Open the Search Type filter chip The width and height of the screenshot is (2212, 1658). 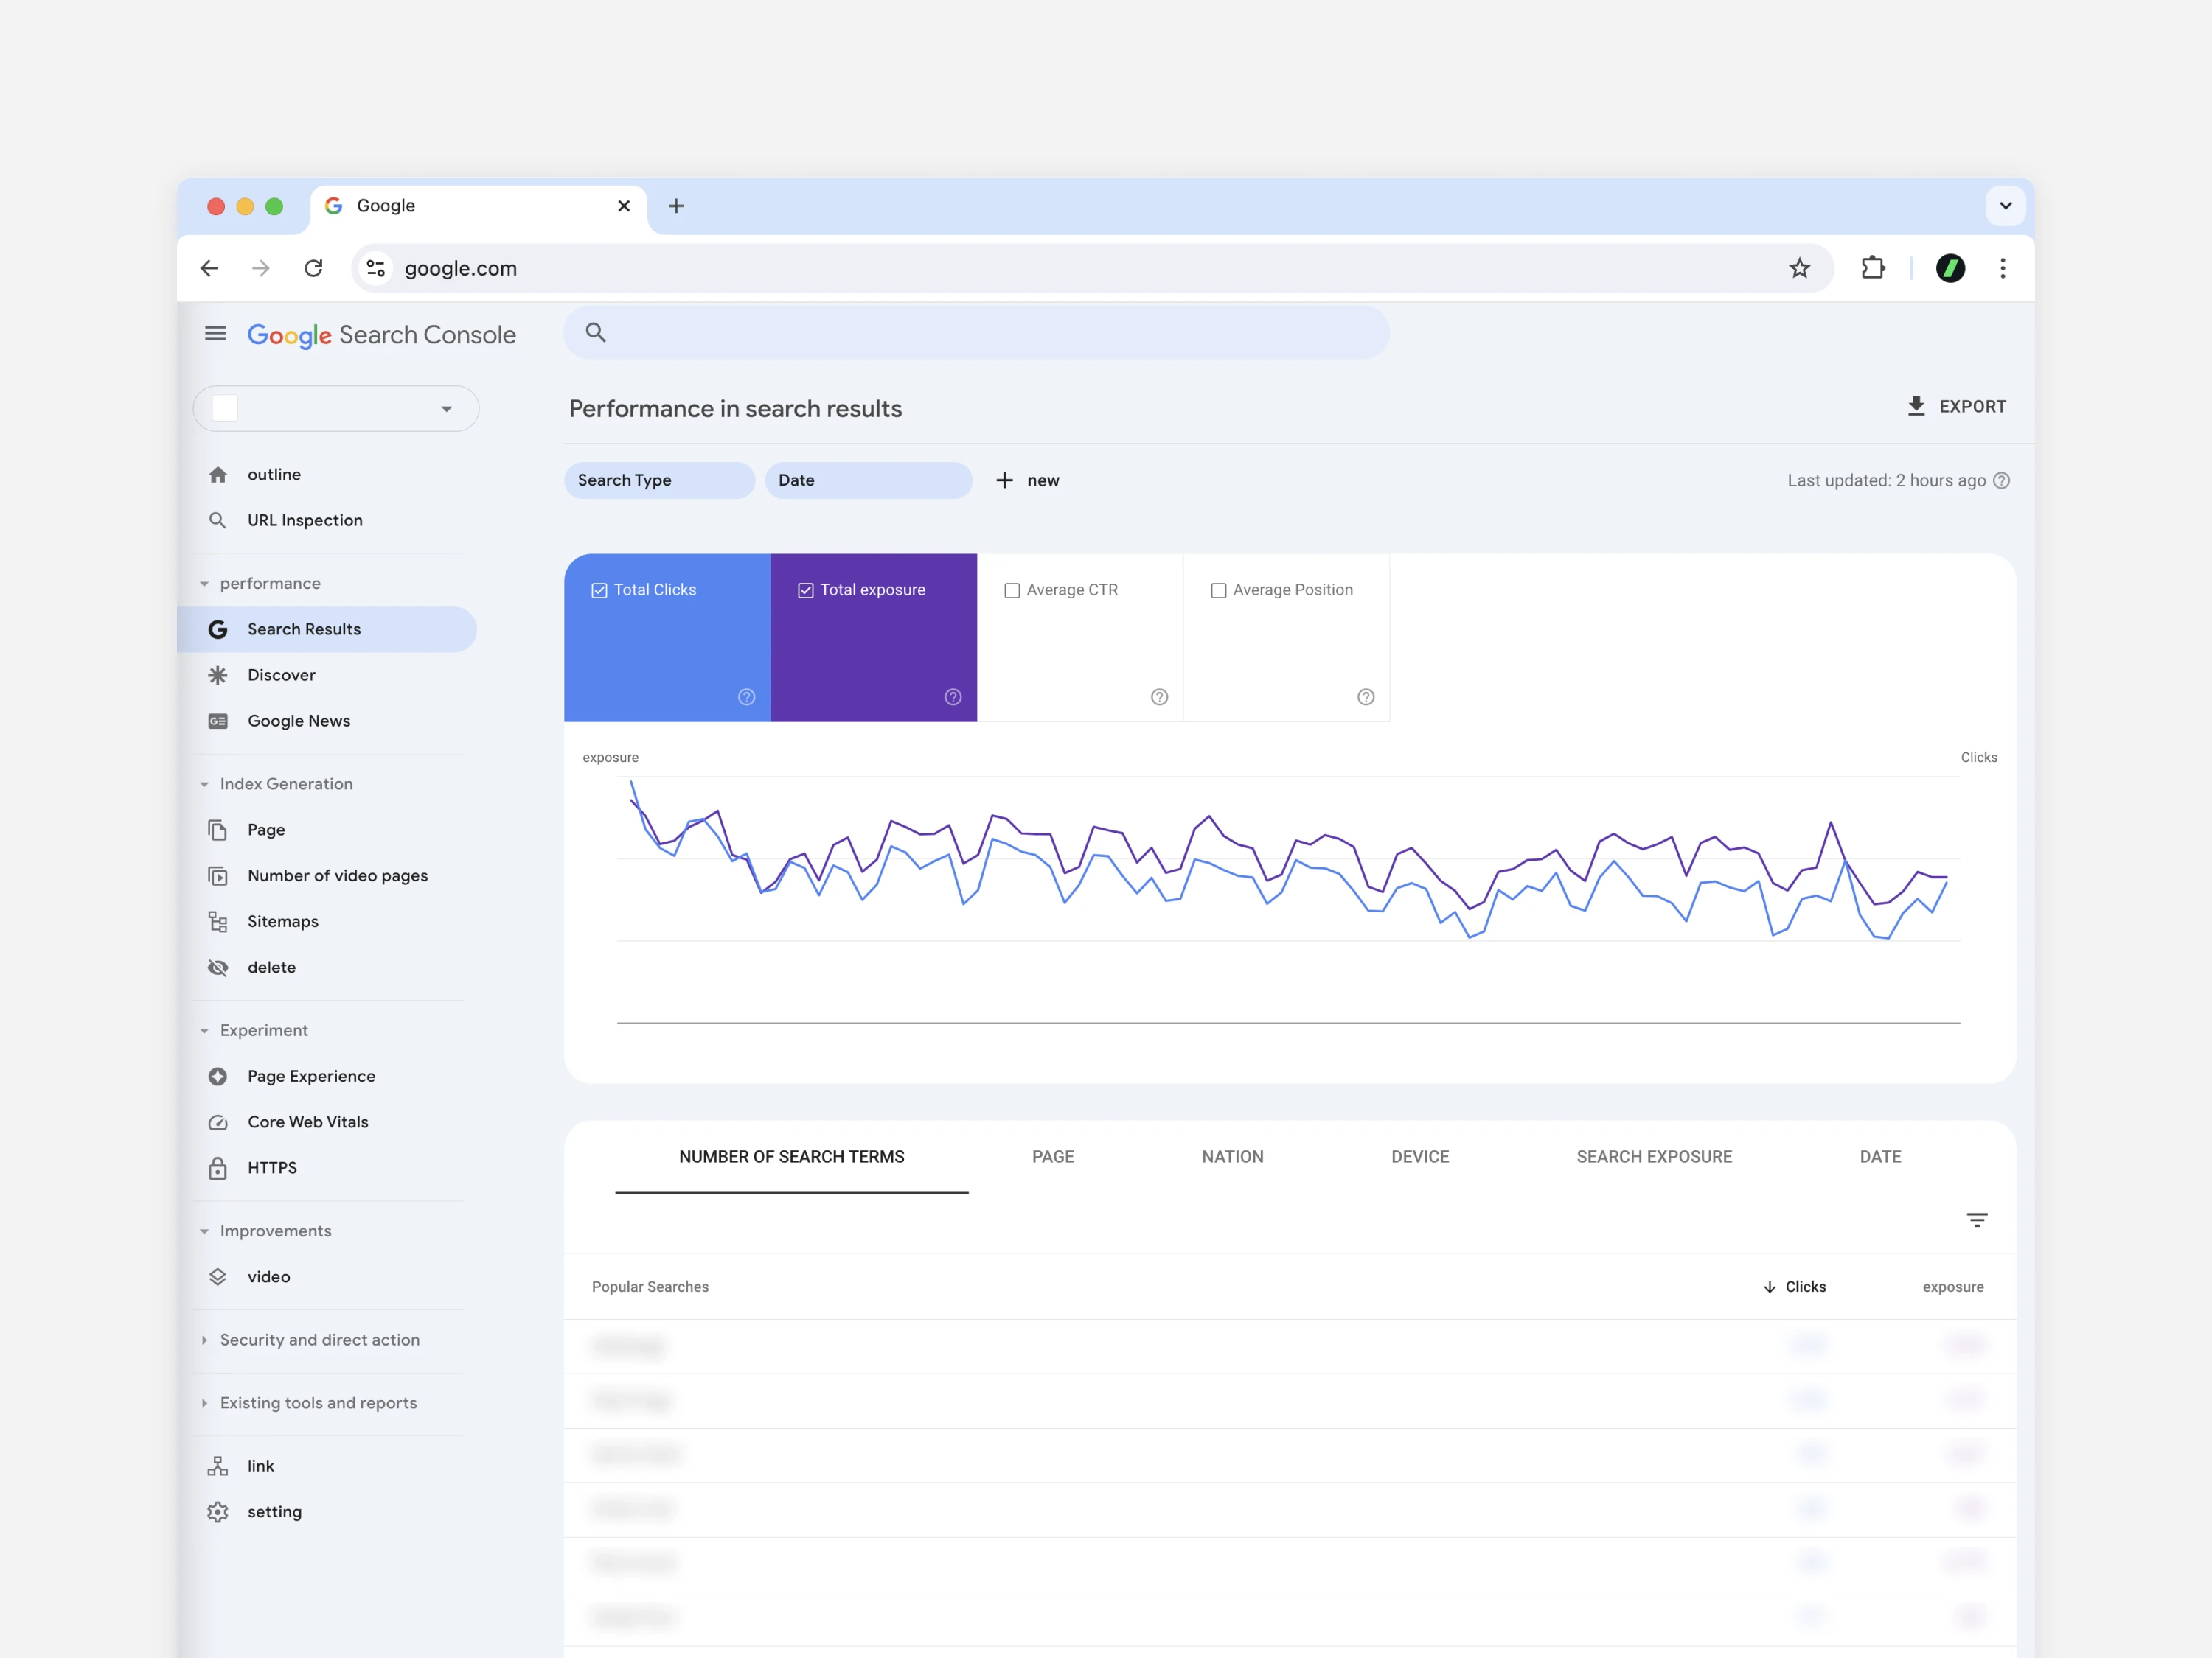[x=659, y=480]
